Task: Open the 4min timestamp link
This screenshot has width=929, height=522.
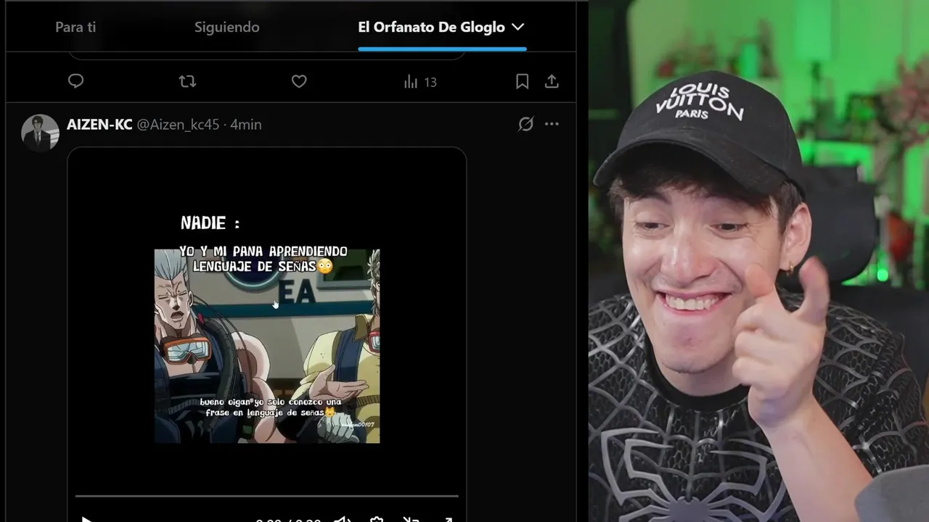Action: 246,125
